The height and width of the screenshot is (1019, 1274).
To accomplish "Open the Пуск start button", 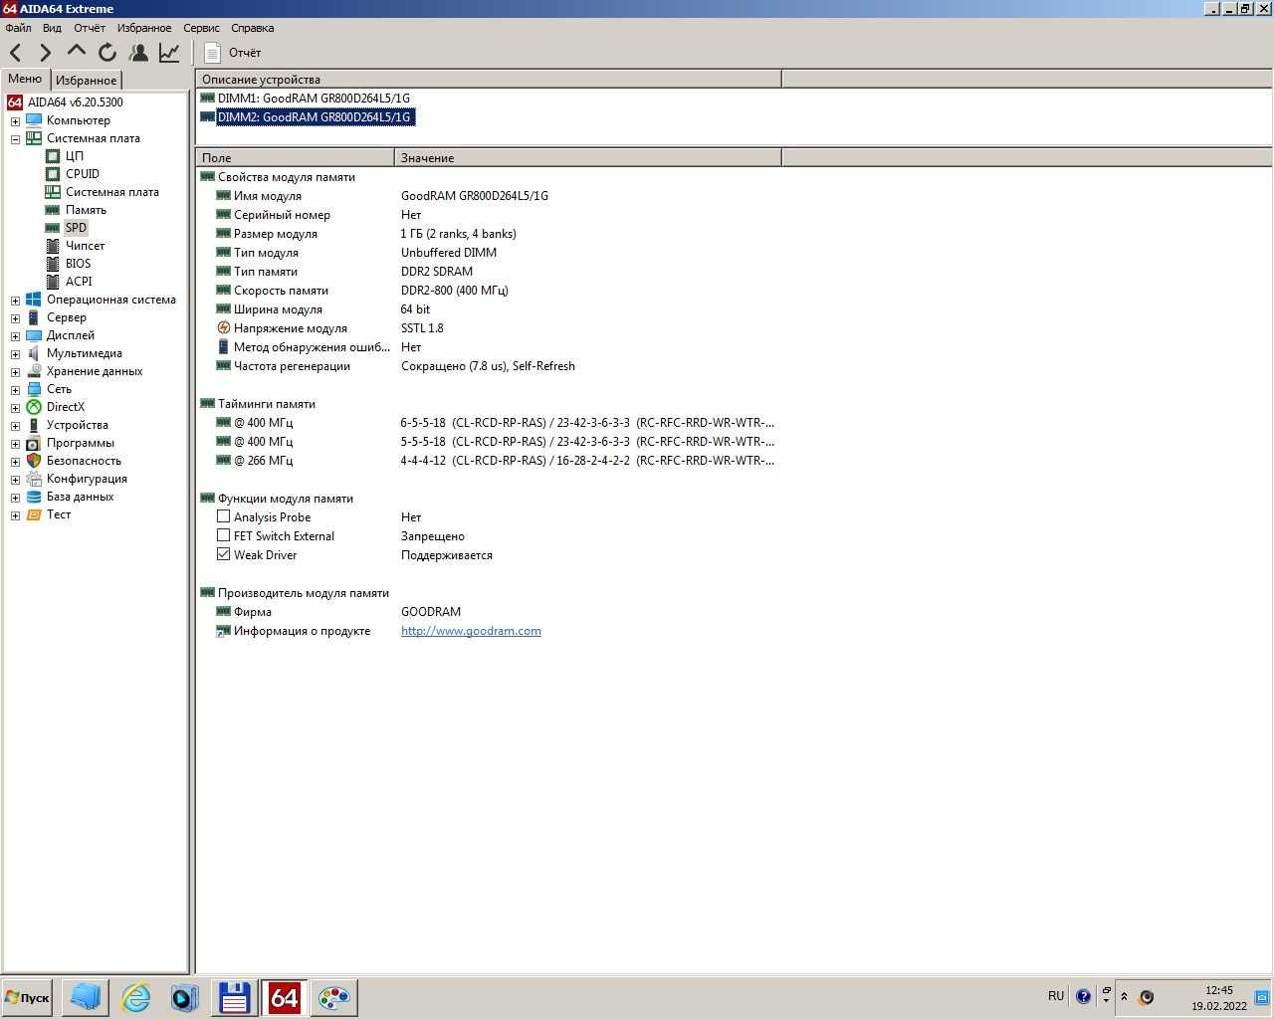I will coord(27,997).
